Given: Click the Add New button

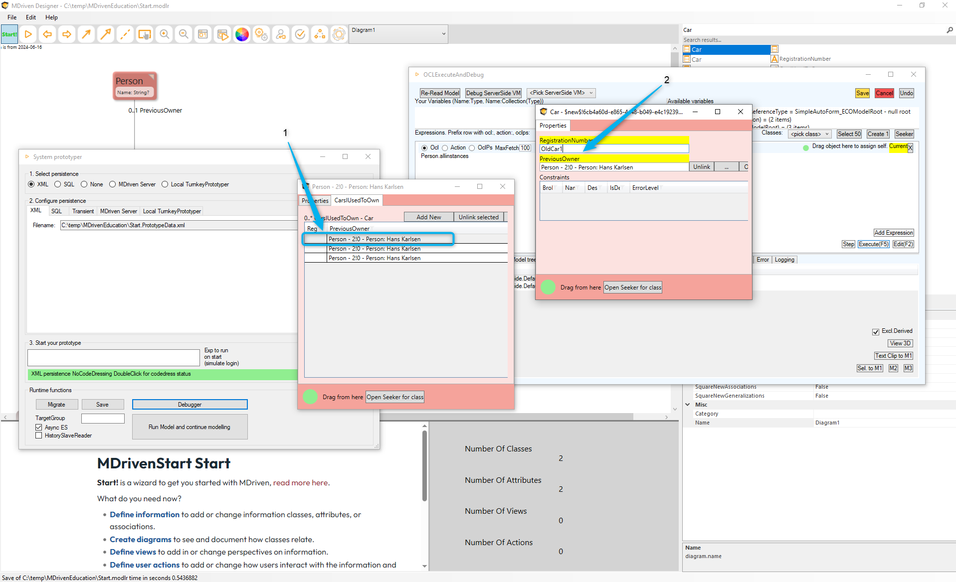Looking at the screenshot, I should 428,217.
